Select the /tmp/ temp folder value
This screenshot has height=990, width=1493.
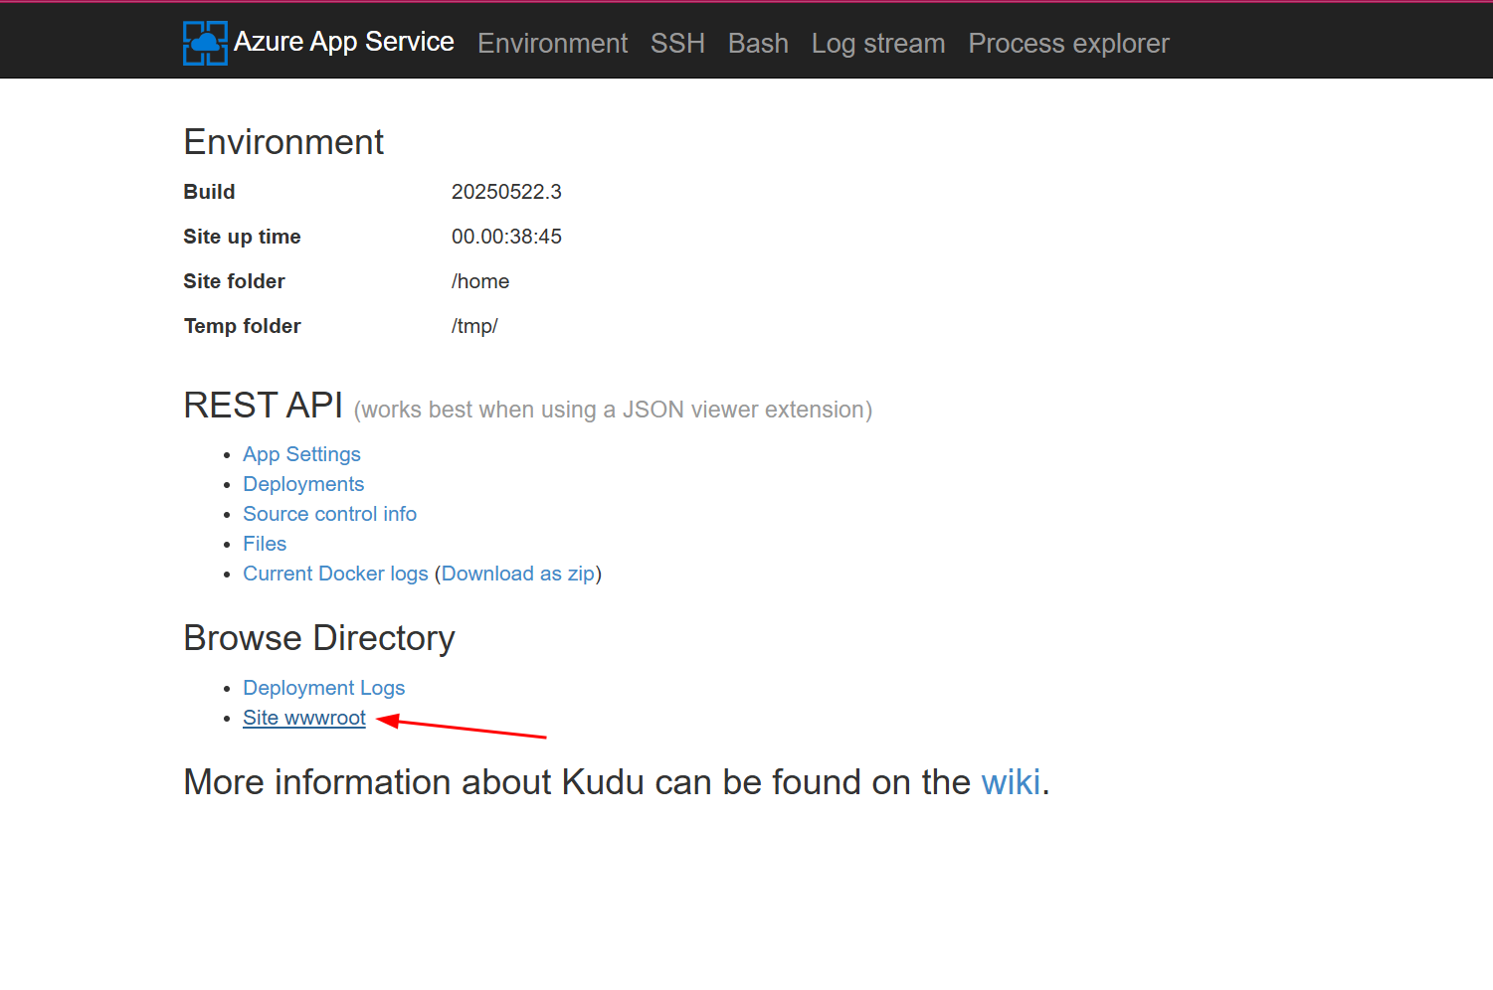[474, 326]
